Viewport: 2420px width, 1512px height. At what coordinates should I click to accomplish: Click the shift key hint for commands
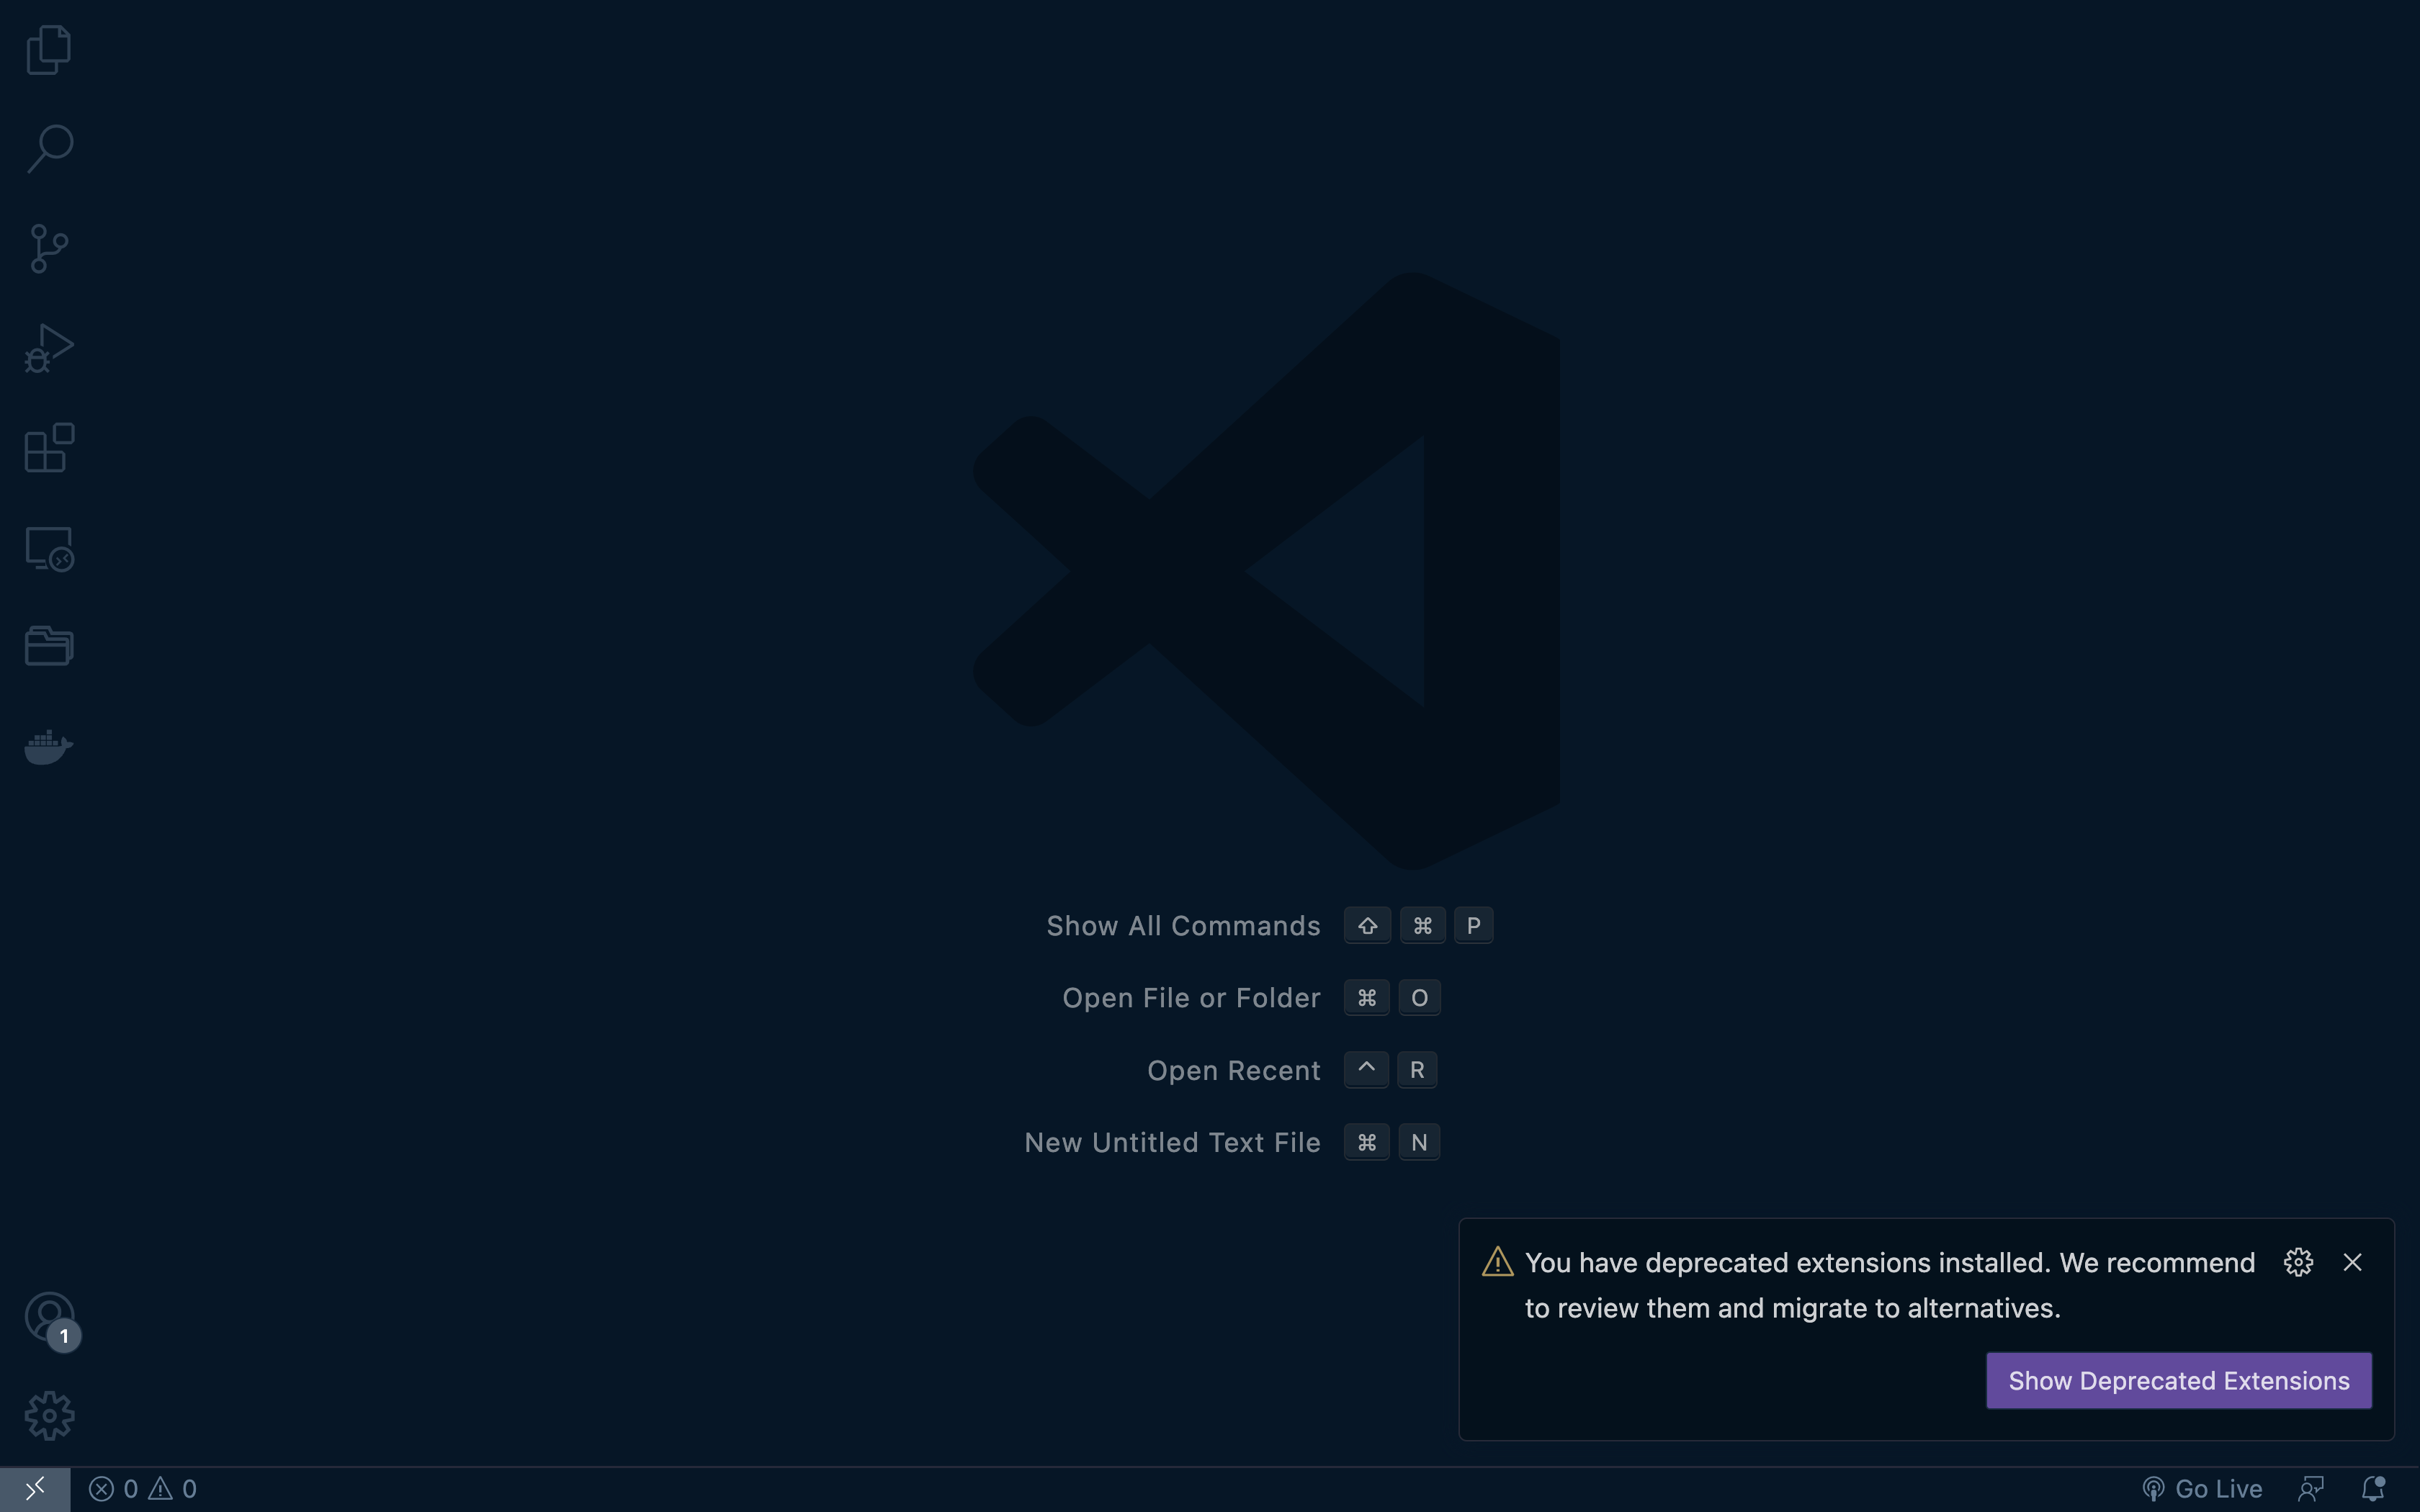pyautogui.click(x=1367, y=926)
